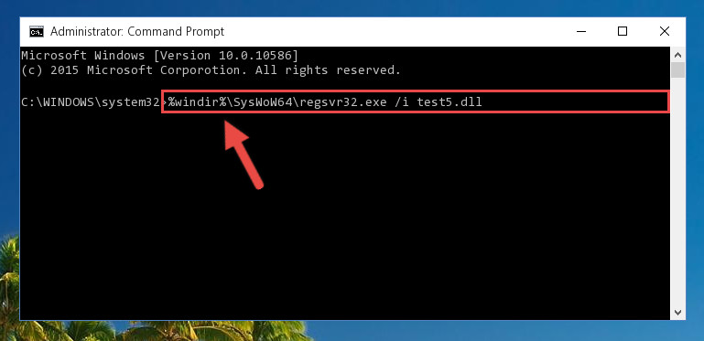Click the 2015 Microsoft copyright line
The height and width of the screenshot is (341, 704).
pyautogui.click(x=211, y=70)
